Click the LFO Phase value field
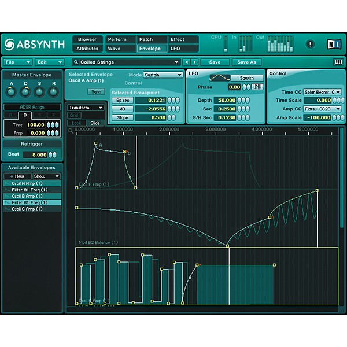The width and height of the screenshot is (347, 347). click(x=234, y=87)
